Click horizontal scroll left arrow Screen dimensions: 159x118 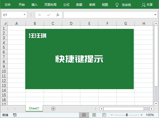(x=101, y=109)
